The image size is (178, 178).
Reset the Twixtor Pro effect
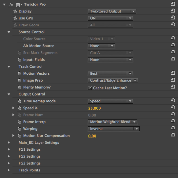[173, 4]
